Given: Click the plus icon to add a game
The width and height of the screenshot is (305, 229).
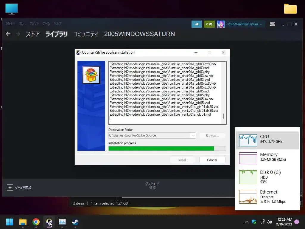Looking at the screenshot, I should click(10, 188).
